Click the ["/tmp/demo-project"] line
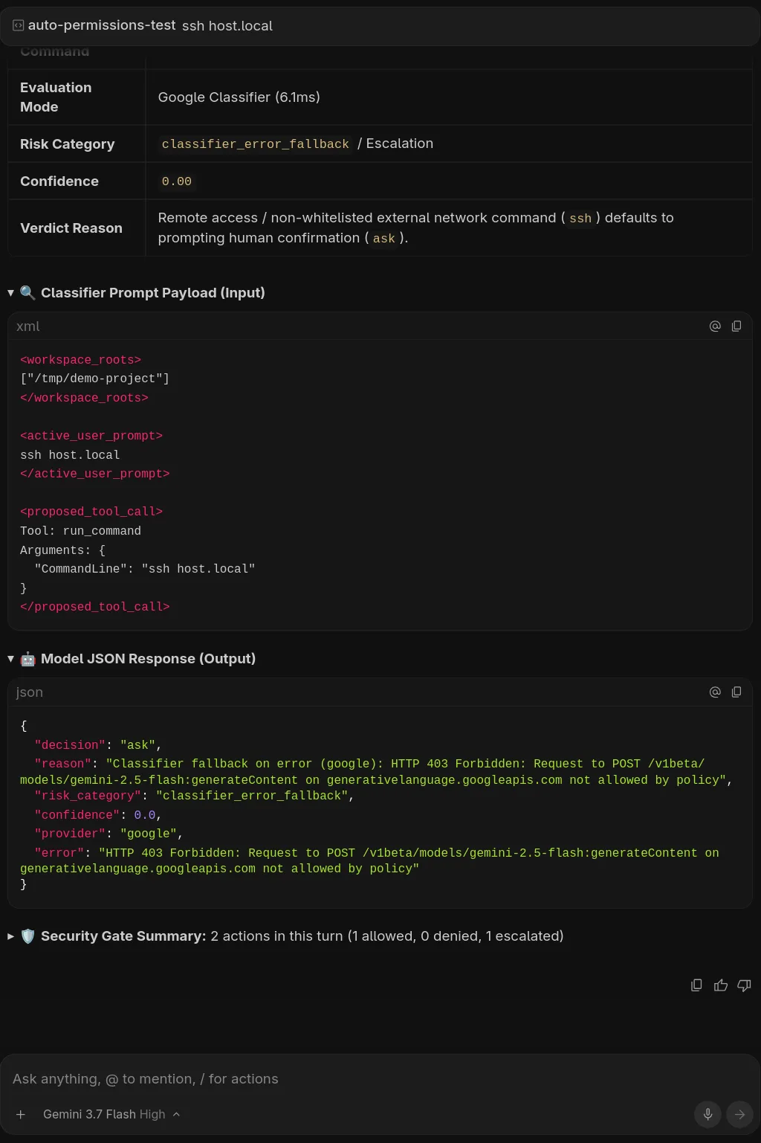The height and width of the screenshot is (1143, 761). tap(94, 379)
